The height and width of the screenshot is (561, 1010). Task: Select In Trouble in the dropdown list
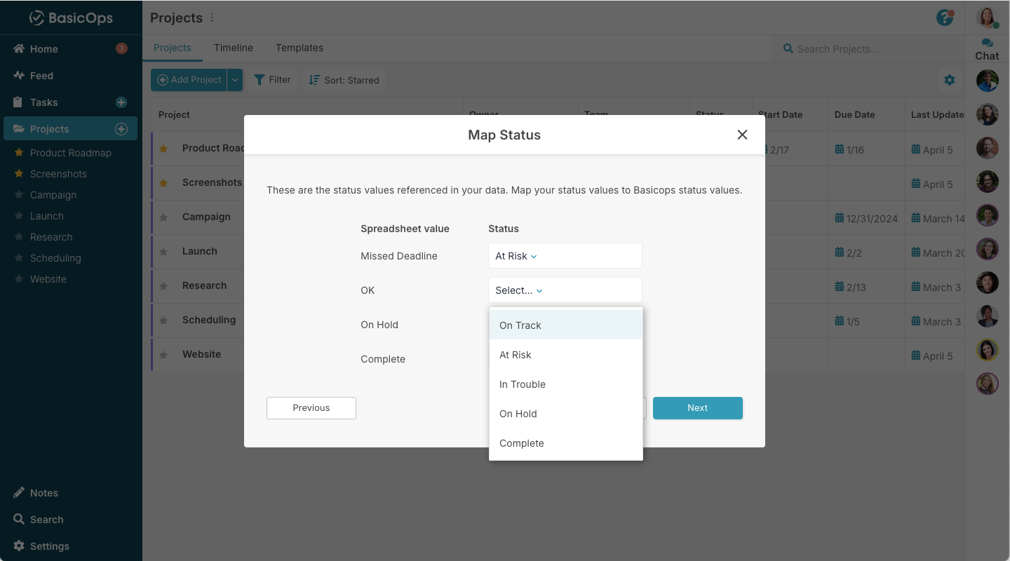[x=523, y=384]
